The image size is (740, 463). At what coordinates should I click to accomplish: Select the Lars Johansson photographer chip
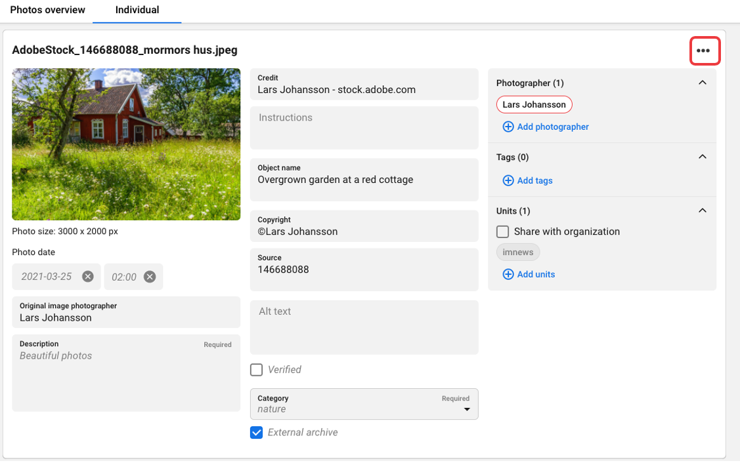pyautogui.click(x=534, y=104)
